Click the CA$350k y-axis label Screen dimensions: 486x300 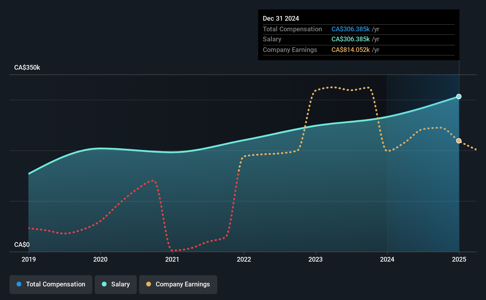tap(27, 67)
